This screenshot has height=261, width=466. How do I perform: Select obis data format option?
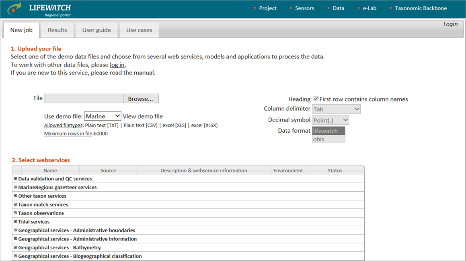coord(328,139)
